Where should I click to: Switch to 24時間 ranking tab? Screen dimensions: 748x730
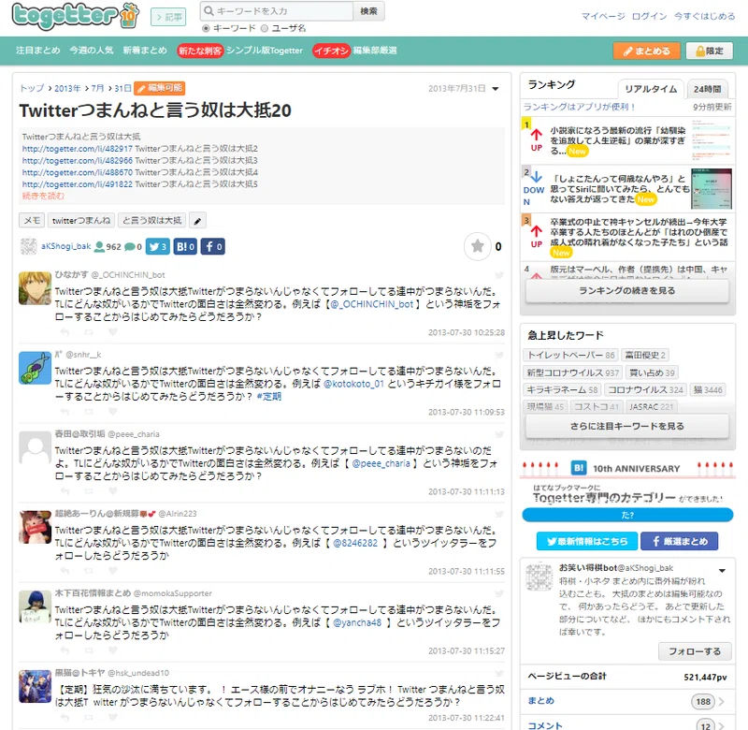tap(708, 89)
